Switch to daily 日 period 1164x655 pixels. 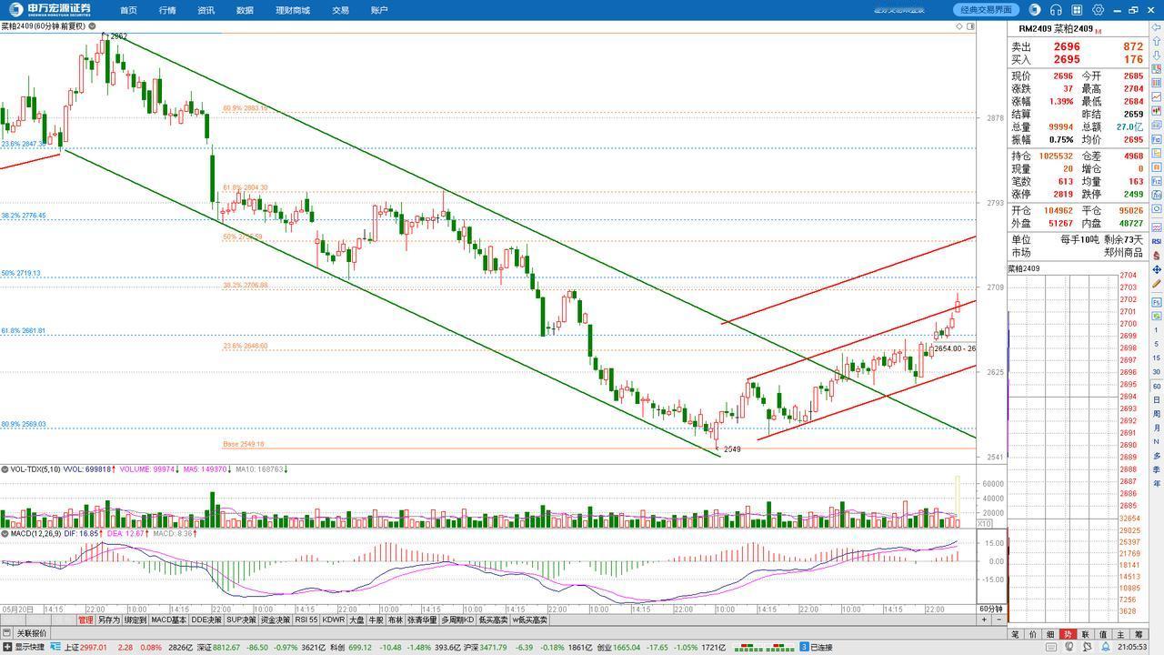tap(1156, 400)
